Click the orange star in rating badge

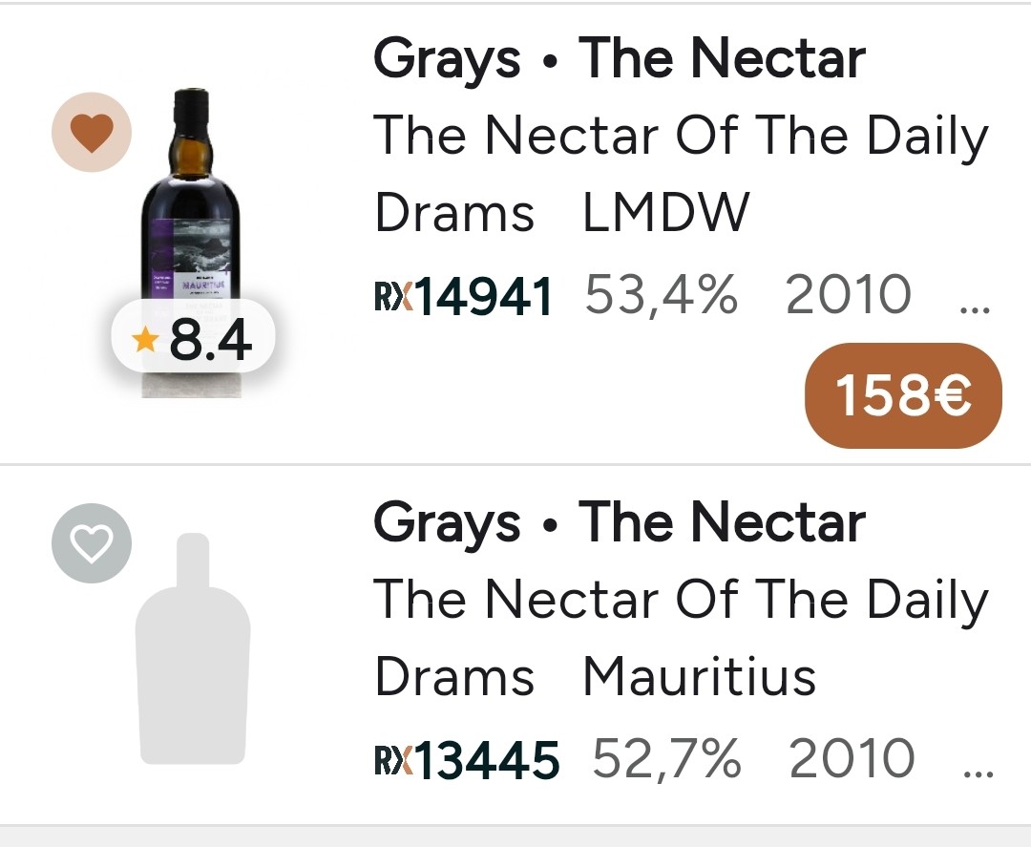(144, 341)
